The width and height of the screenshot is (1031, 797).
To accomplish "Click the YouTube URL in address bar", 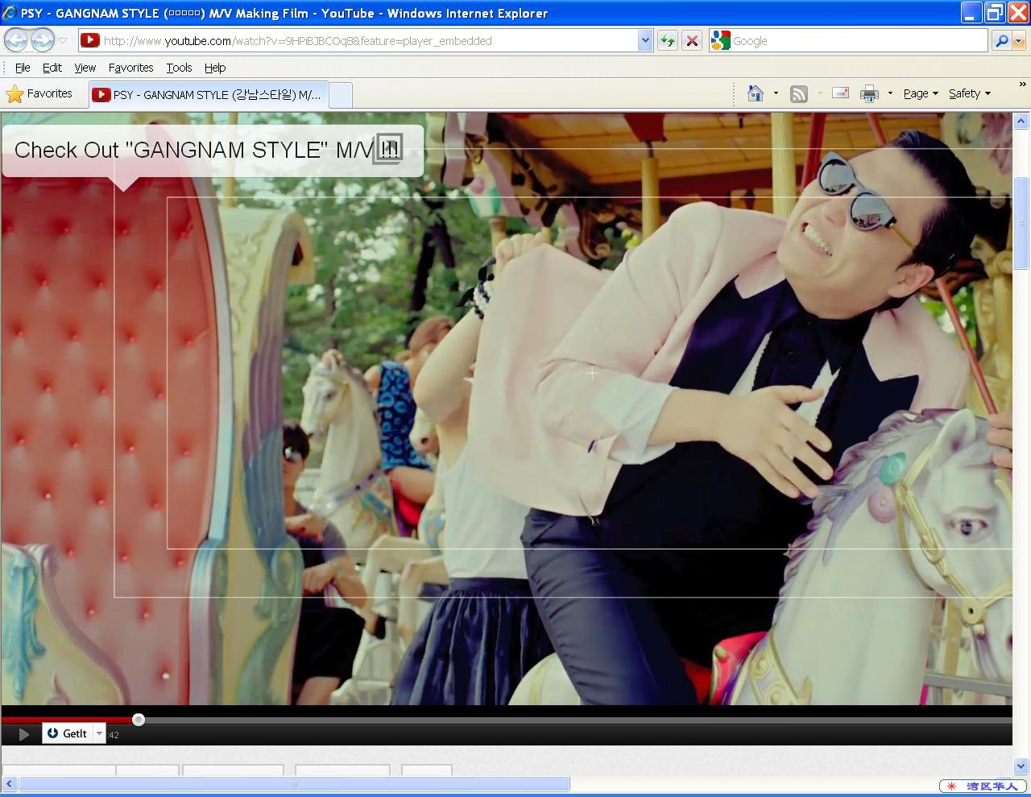I will click(297, 41).
